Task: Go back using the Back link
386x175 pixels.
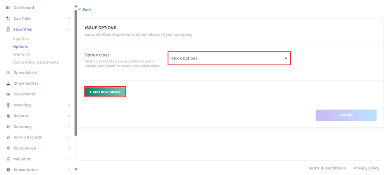Action: click(x=85, y=9)
